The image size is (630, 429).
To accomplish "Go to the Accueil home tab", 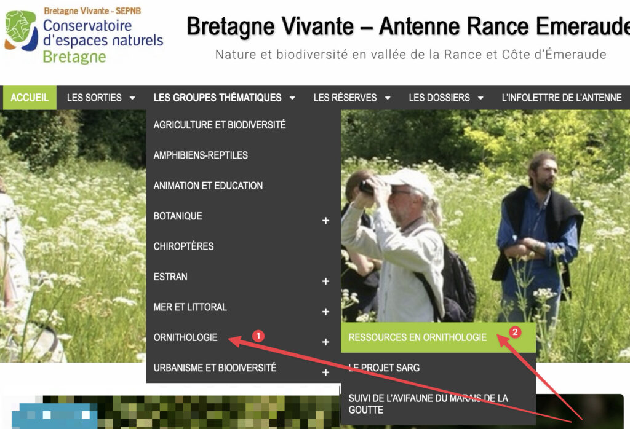I will [30, 98].
